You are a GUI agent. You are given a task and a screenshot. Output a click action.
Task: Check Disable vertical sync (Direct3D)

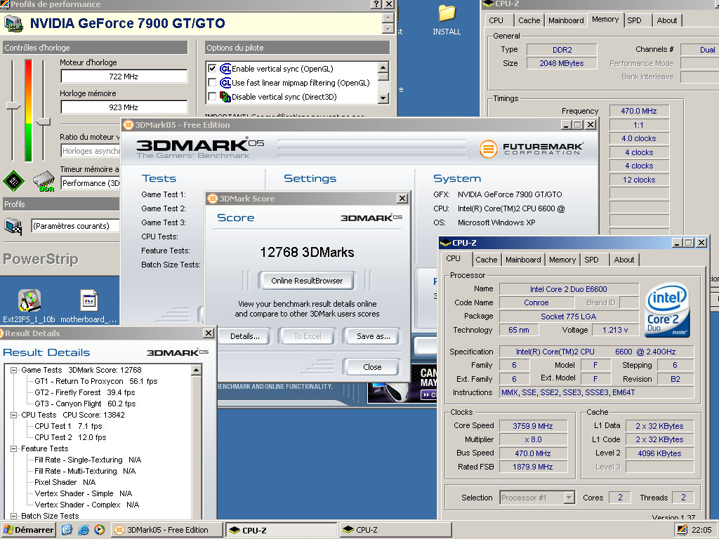pos(212,96)
